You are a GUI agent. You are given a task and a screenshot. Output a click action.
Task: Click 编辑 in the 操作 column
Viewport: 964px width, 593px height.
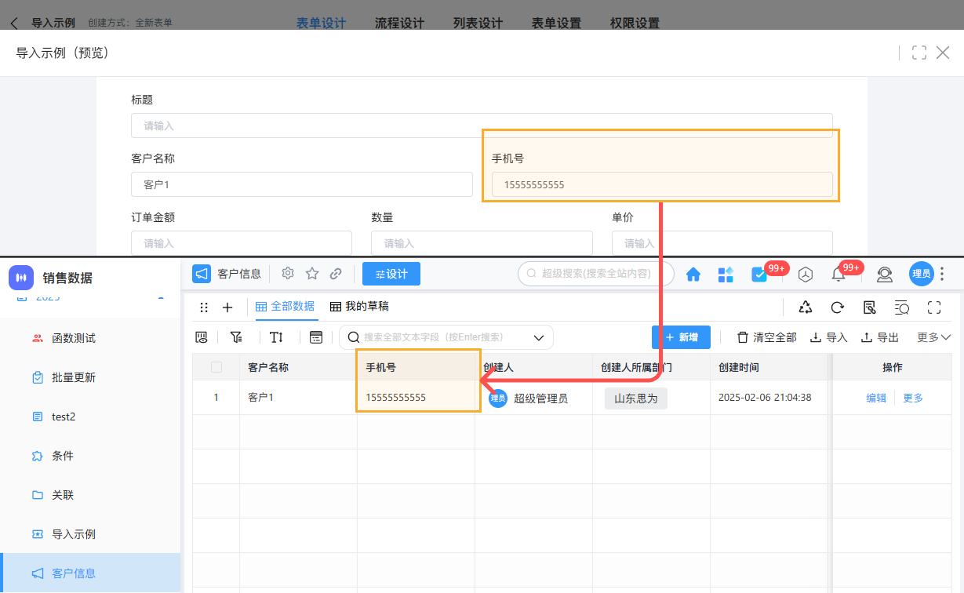click(x=875, y=397)
